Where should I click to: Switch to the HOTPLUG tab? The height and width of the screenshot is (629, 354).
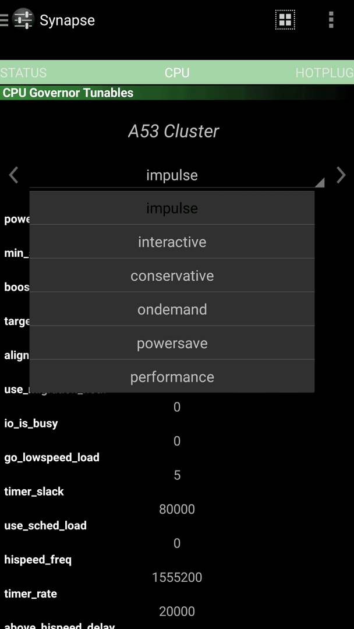(324, 73)
